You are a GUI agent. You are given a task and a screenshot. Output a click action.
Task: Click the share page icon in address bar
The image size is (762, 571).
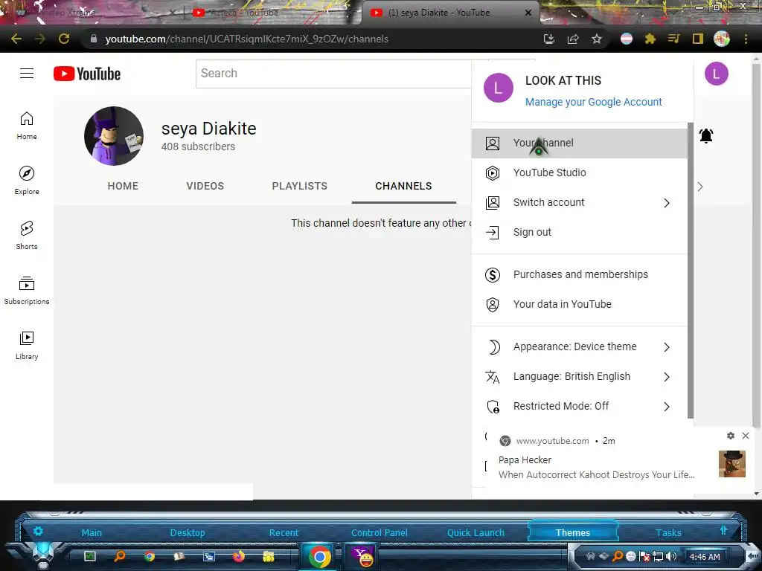point(573,39)
